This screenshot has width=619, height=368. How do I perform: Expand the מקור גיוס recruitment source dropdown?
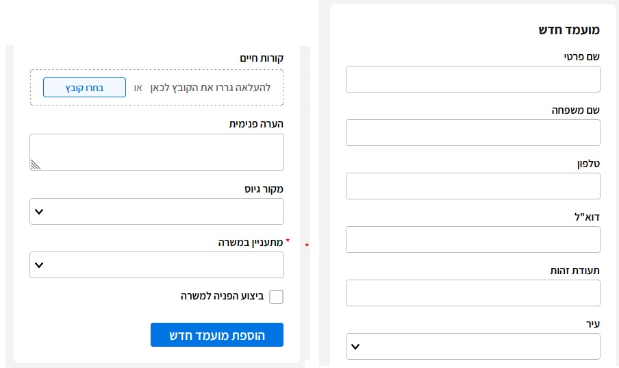coord(157,212)
